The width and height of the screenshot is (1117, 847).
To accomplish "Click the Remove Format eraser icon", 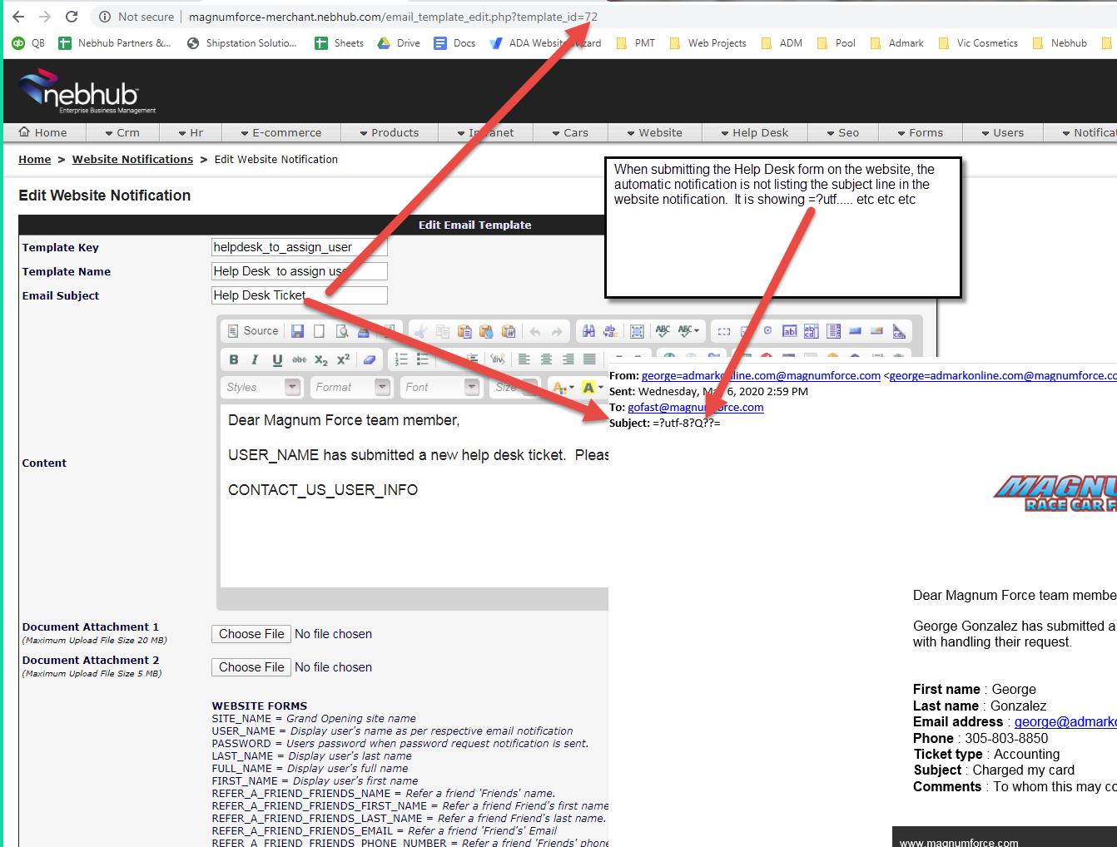I will pos(370,359).
